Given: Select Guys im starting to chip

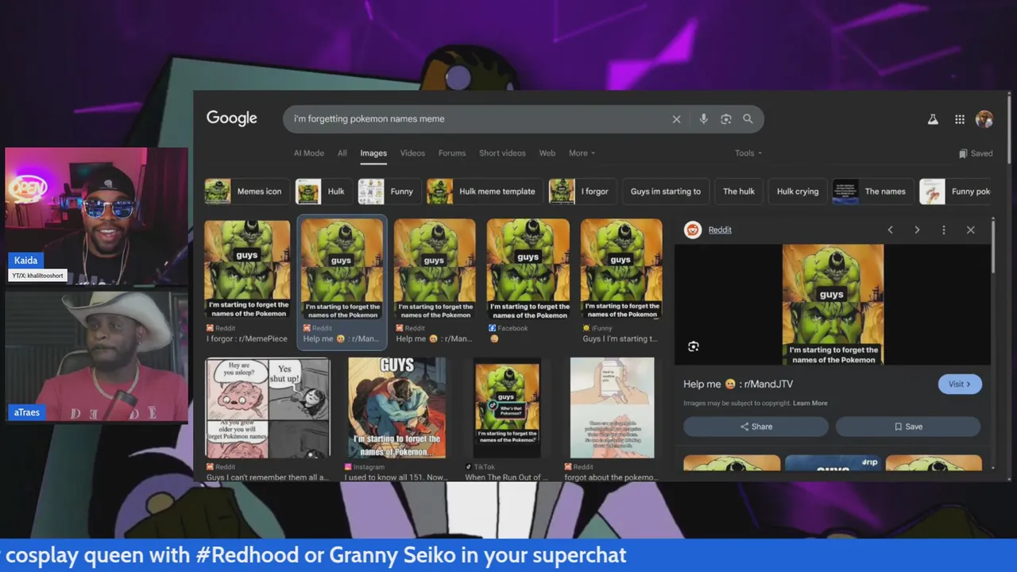Looking at the screenshot, I should (x=665, y=191).
